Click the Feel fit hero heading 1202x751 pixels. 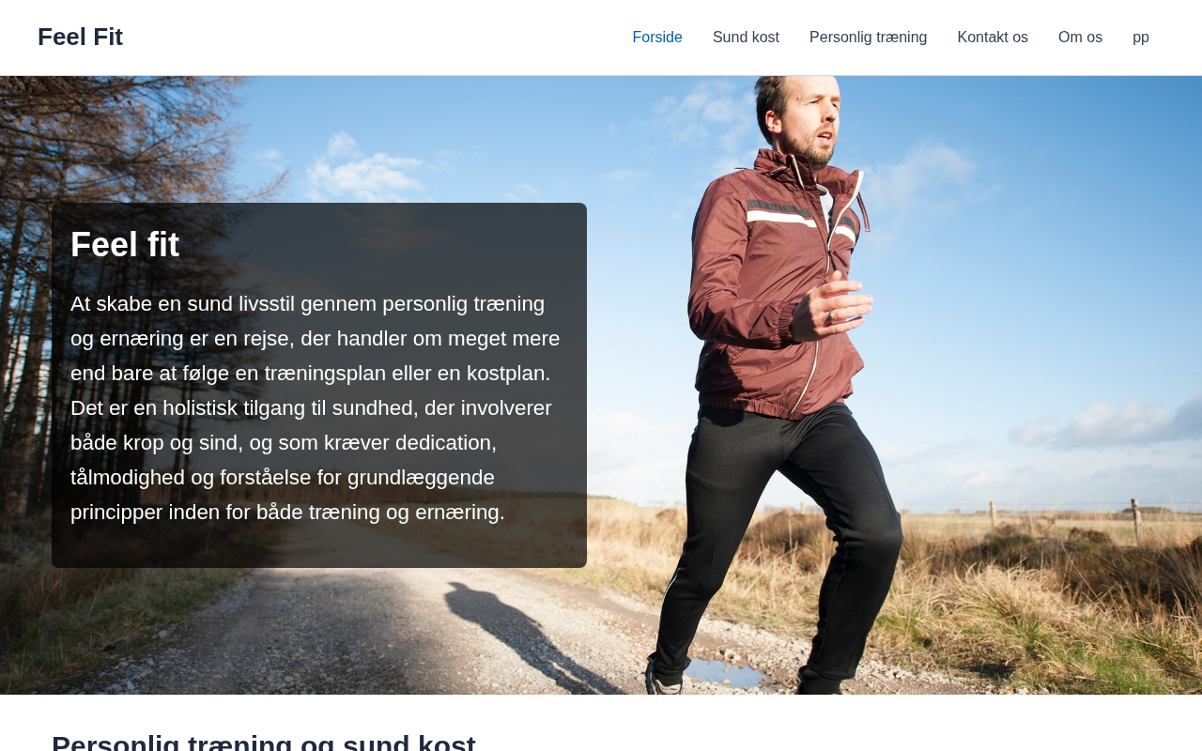point(125,245)
